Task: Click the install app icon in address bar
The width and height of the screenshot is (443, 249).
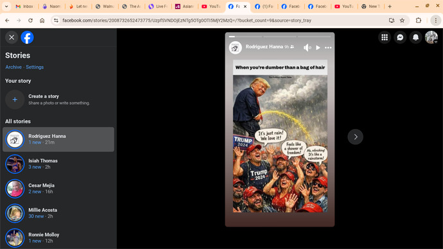Action: click(391, 21)
